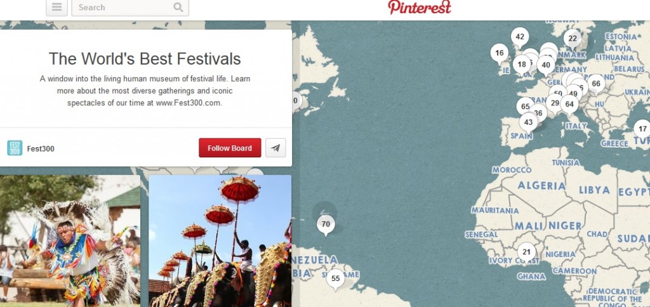This screenshot has width=650, height=307.
Task: Send board via paper plane icon
Action: (275, 148)
